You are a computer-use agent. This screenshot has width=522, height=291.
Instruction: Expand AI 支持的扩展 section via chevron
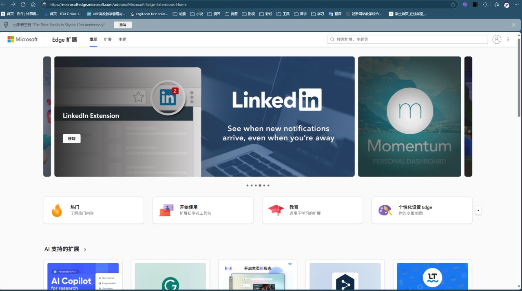coord(85,249)
